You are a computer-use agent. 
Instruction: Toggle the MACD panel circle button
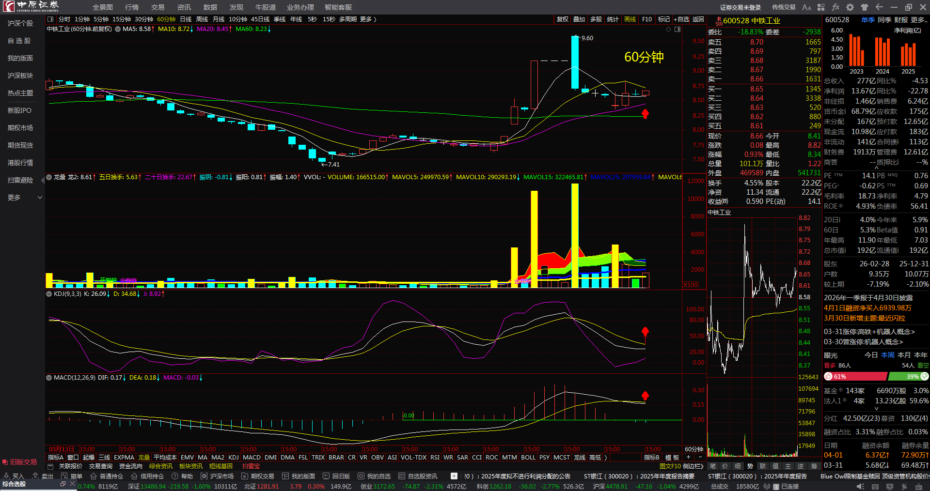49,378
